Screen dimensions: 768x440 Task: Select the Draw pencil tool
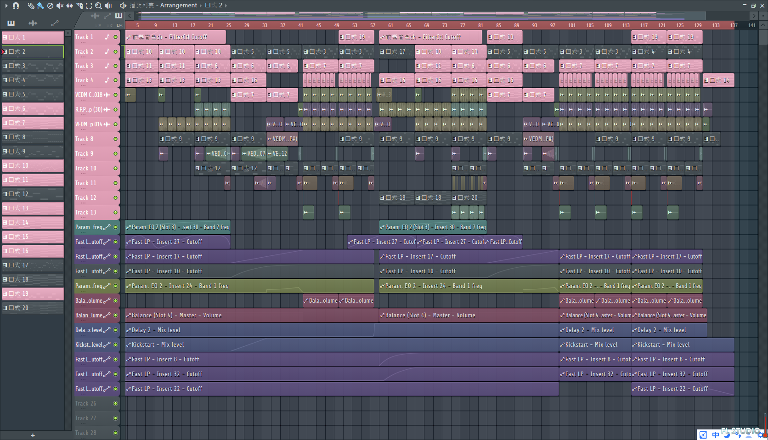[31, 6]
